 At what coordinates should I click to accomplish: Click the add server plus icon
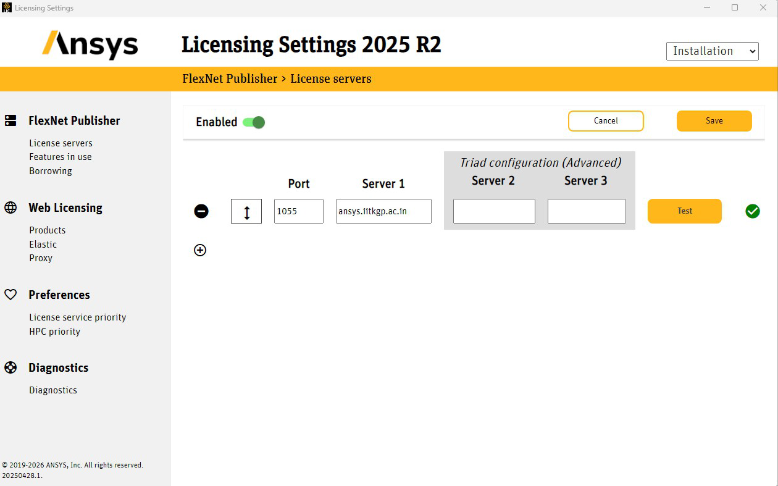pyautogui.click(x=200, y=250)
